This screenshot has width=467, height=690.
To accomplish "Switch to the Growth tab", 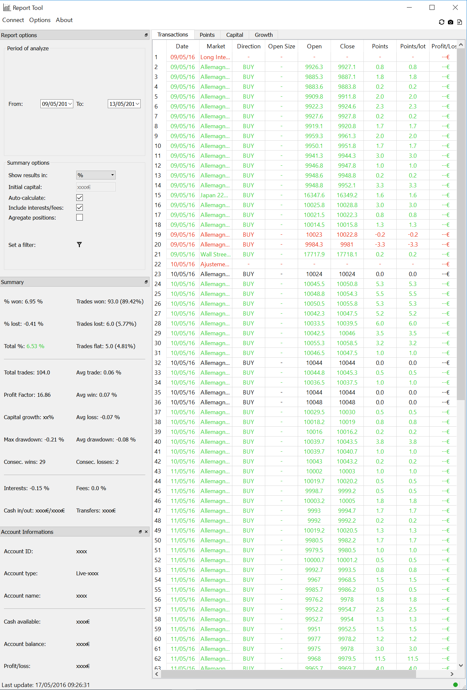I will click(x=264, y=35).
